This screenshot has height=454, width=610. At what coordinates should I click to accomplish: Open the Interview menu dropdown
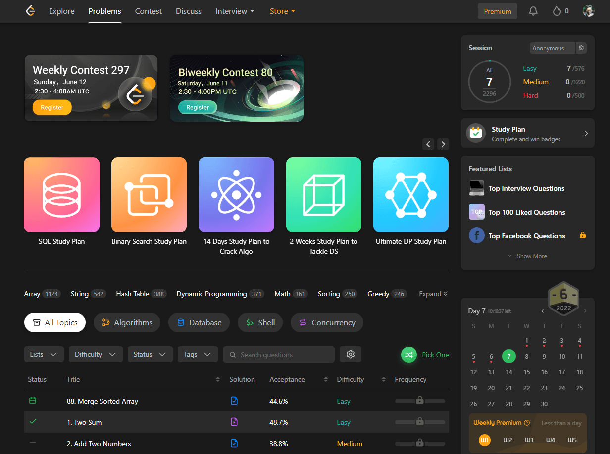(x=235, y=11)
